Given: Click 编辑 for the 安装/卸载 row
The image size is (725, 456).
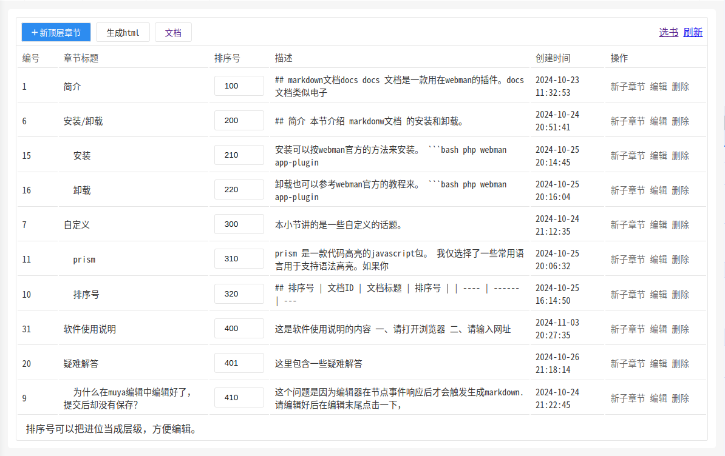Looking at the screenshot, I should click(658, 121).
